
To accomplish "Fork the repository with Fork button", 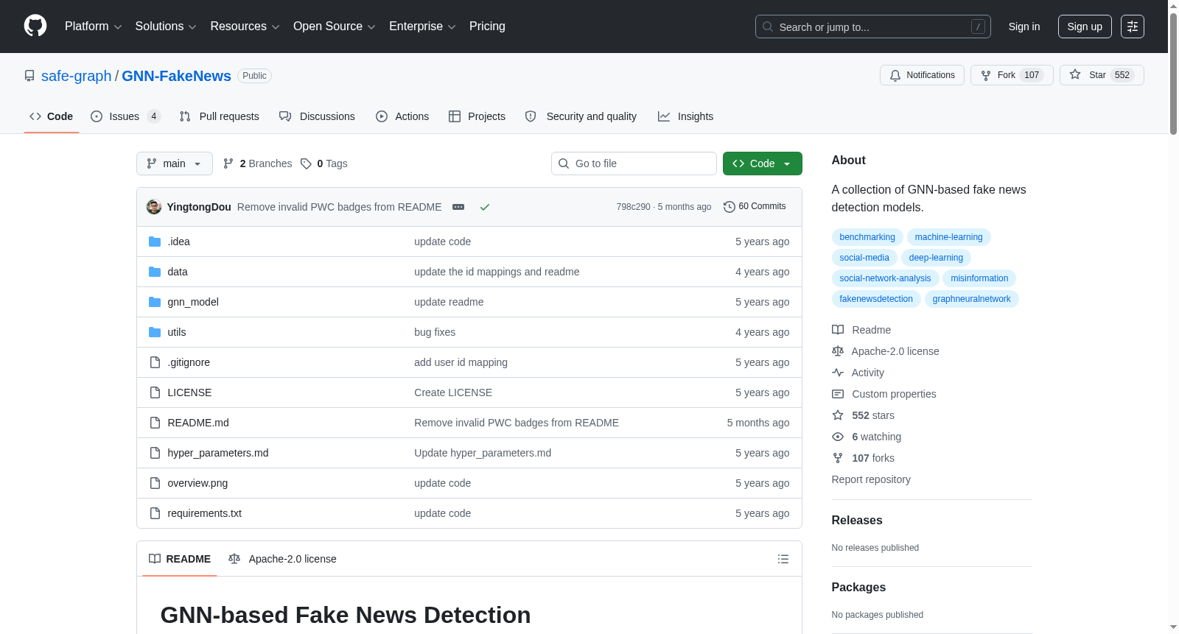I will tap(1012, 75).
